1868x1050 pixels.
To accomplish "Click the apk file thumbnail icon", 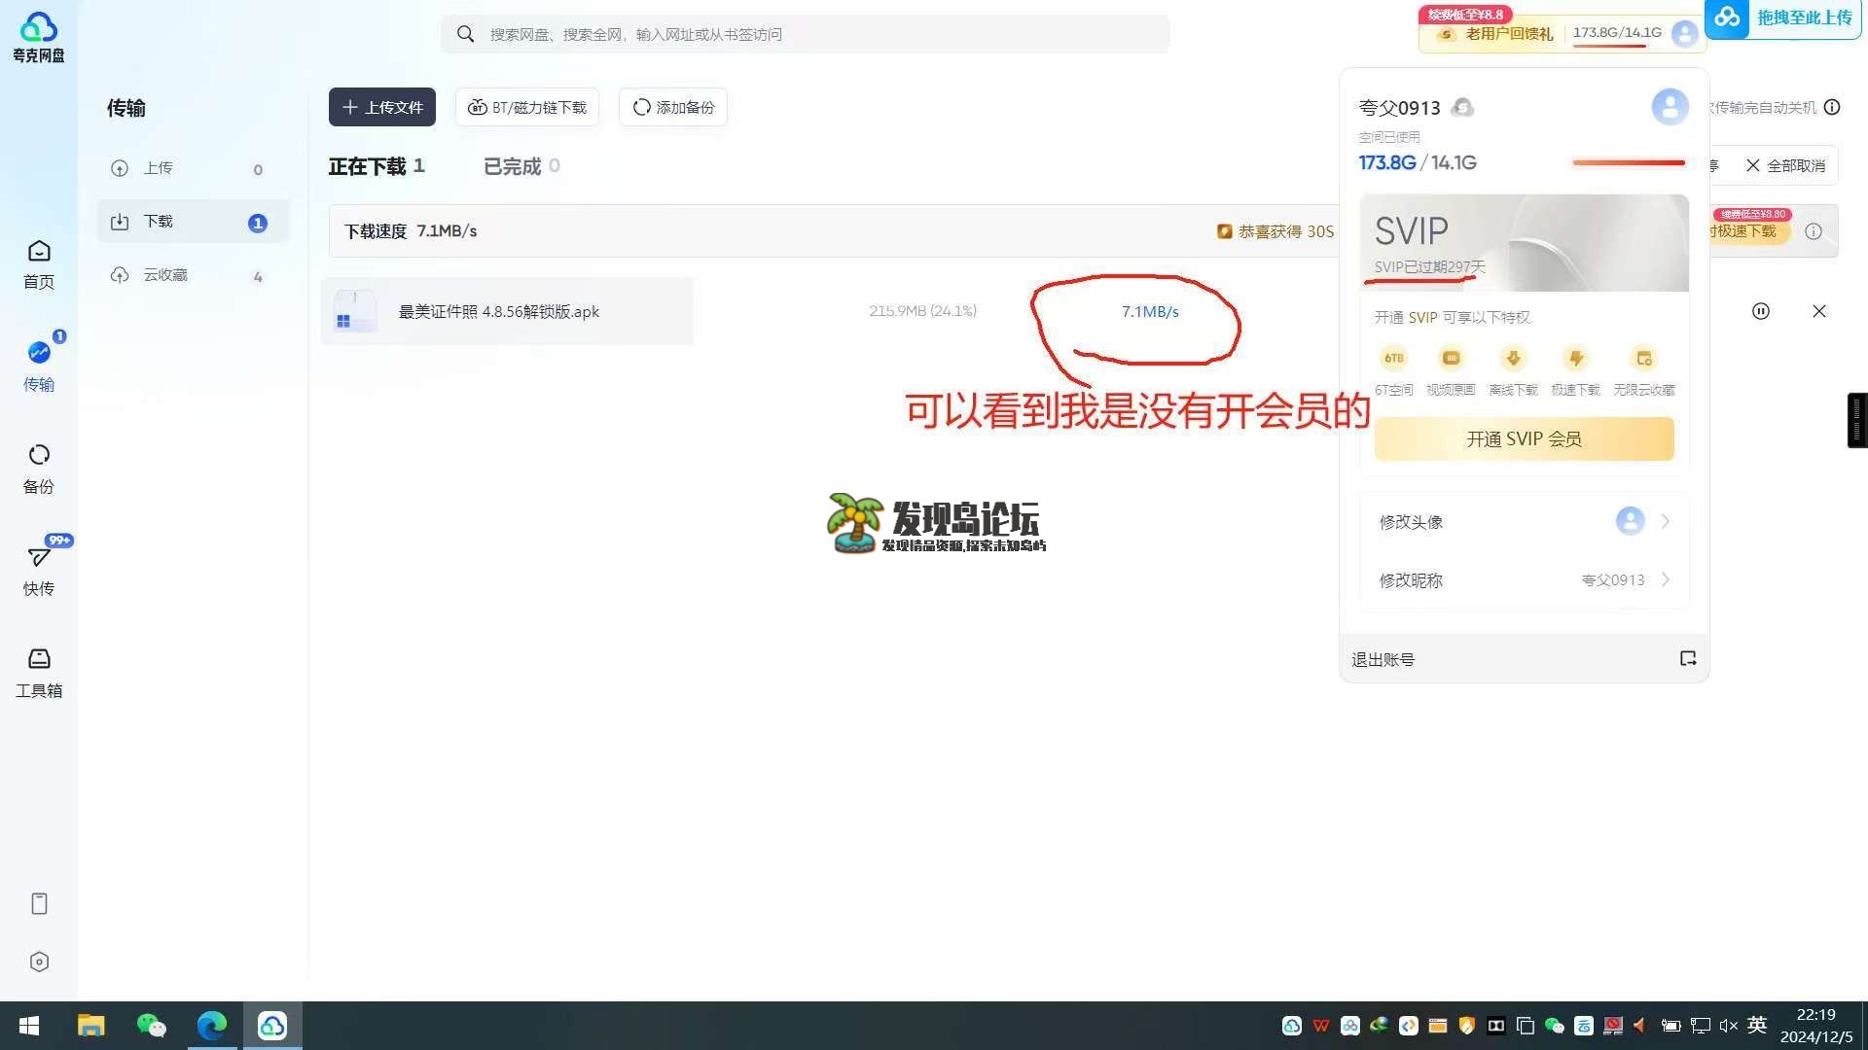I will 355,311.
